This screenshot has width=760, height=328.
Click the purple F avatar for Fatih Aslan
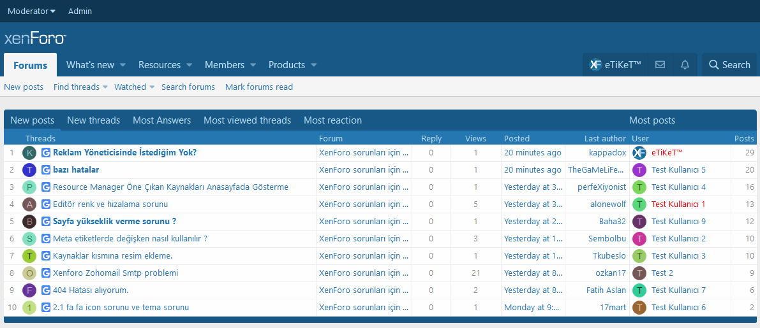point(29,290)
